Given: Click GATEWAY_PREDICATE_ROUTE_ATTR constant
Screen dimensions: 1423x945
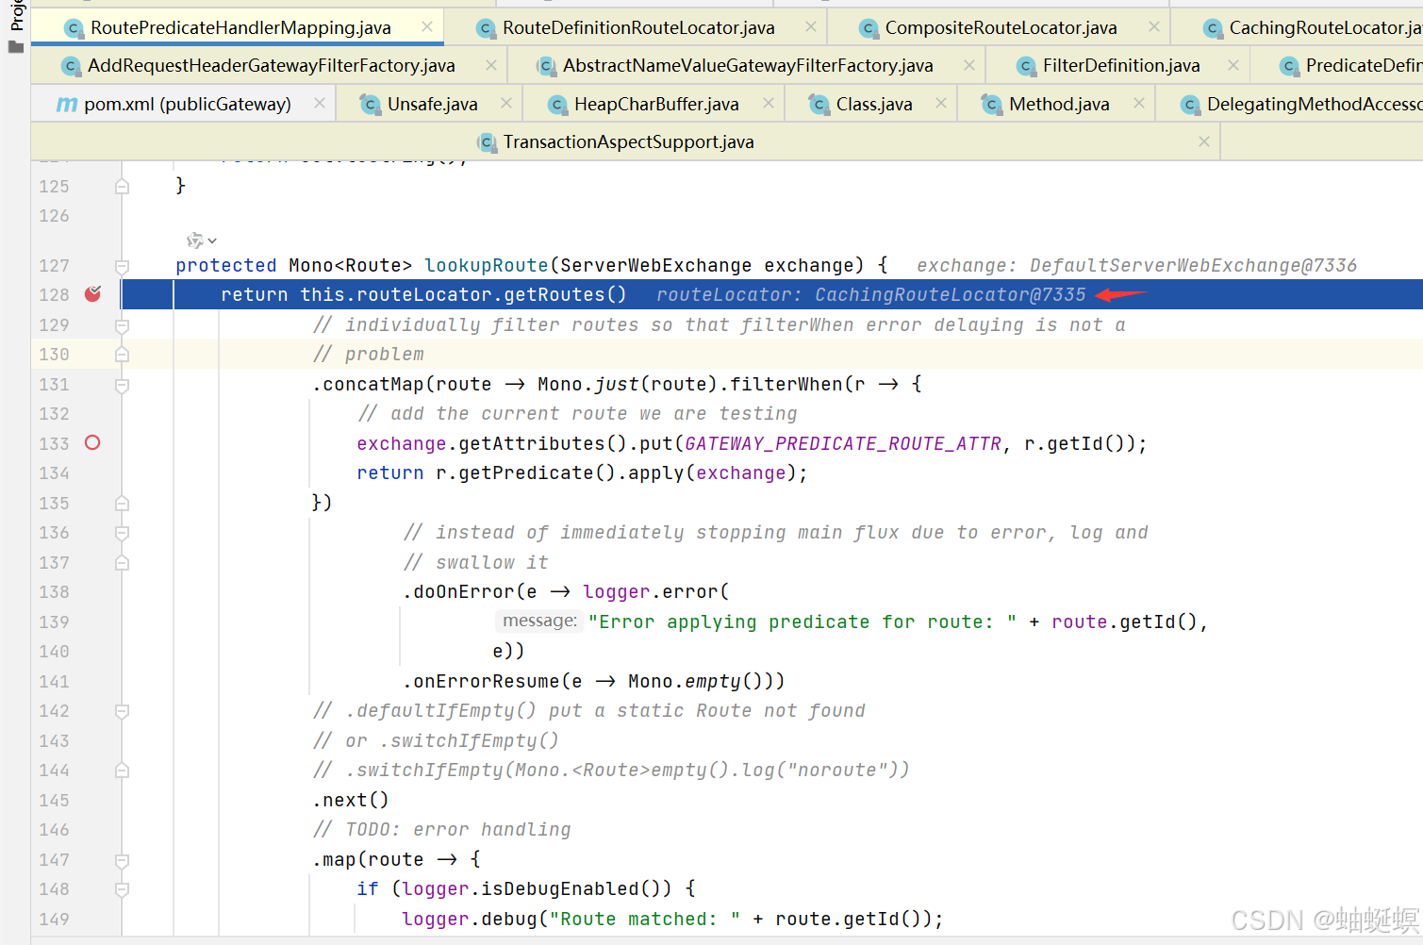Looking at the screenshot, I should pos(843,443).
